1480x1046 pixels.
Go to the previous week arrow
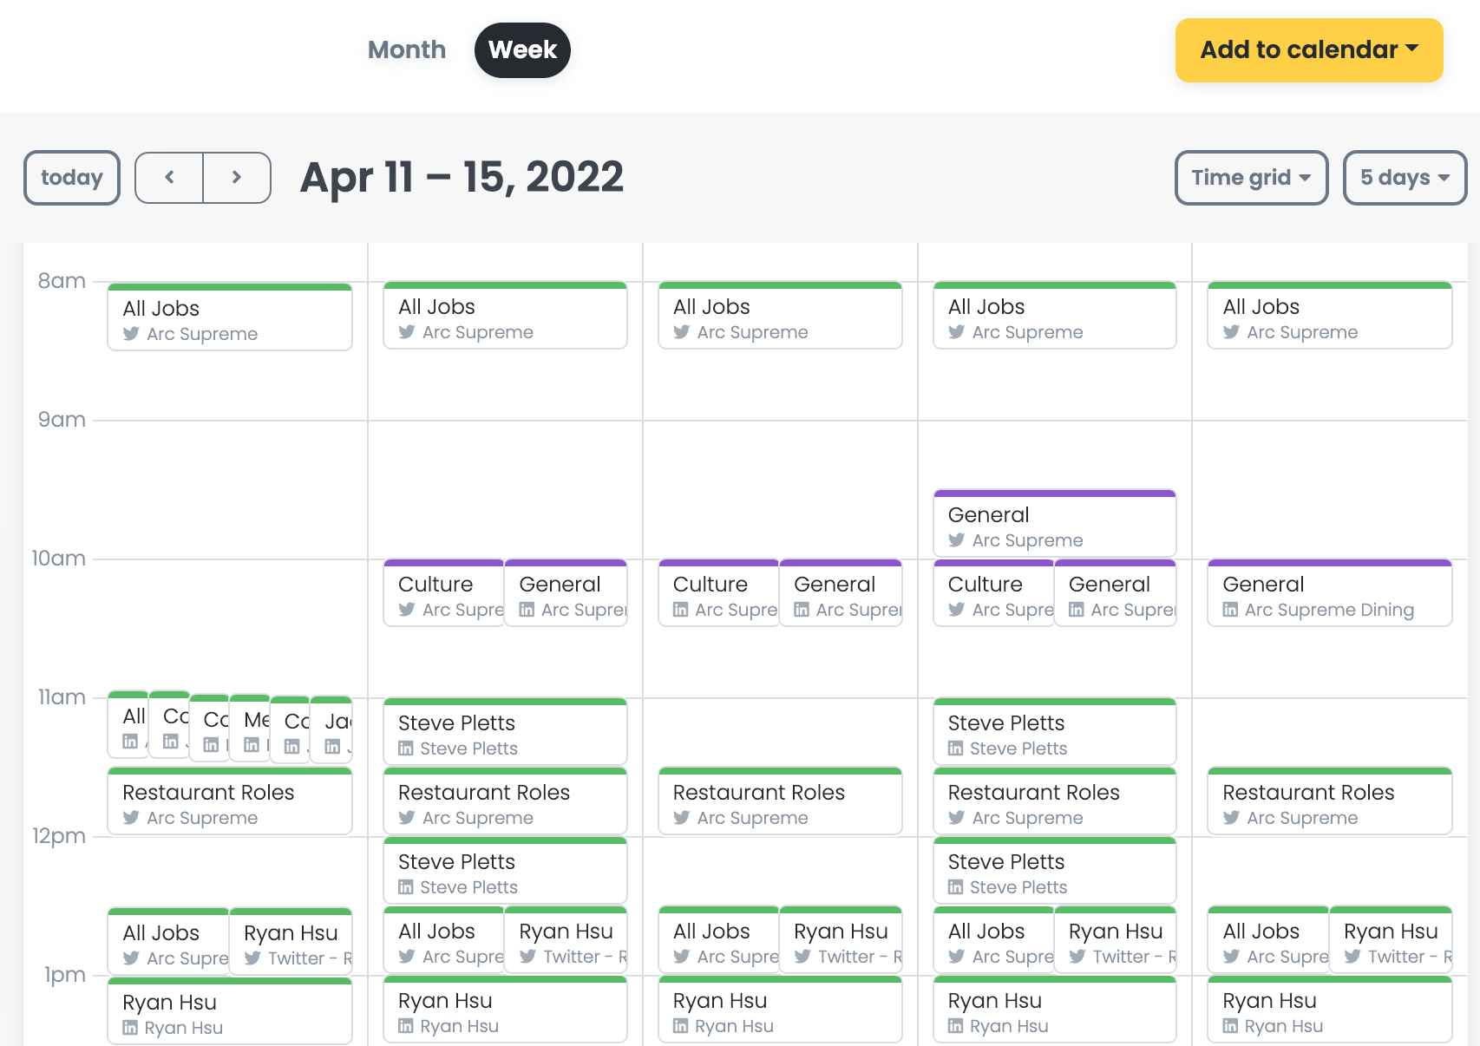coord(169,178)
